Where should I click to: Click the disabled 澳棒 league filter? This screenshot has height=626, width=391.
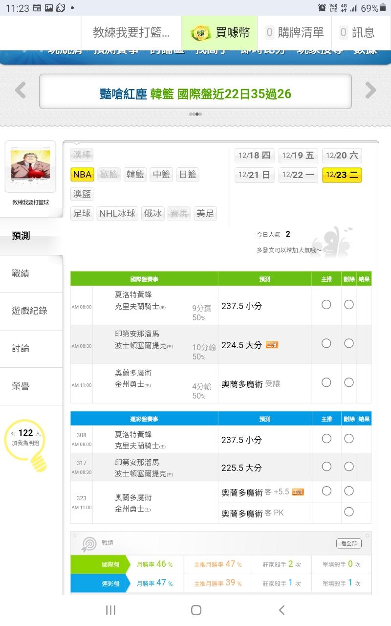point(82,155)
